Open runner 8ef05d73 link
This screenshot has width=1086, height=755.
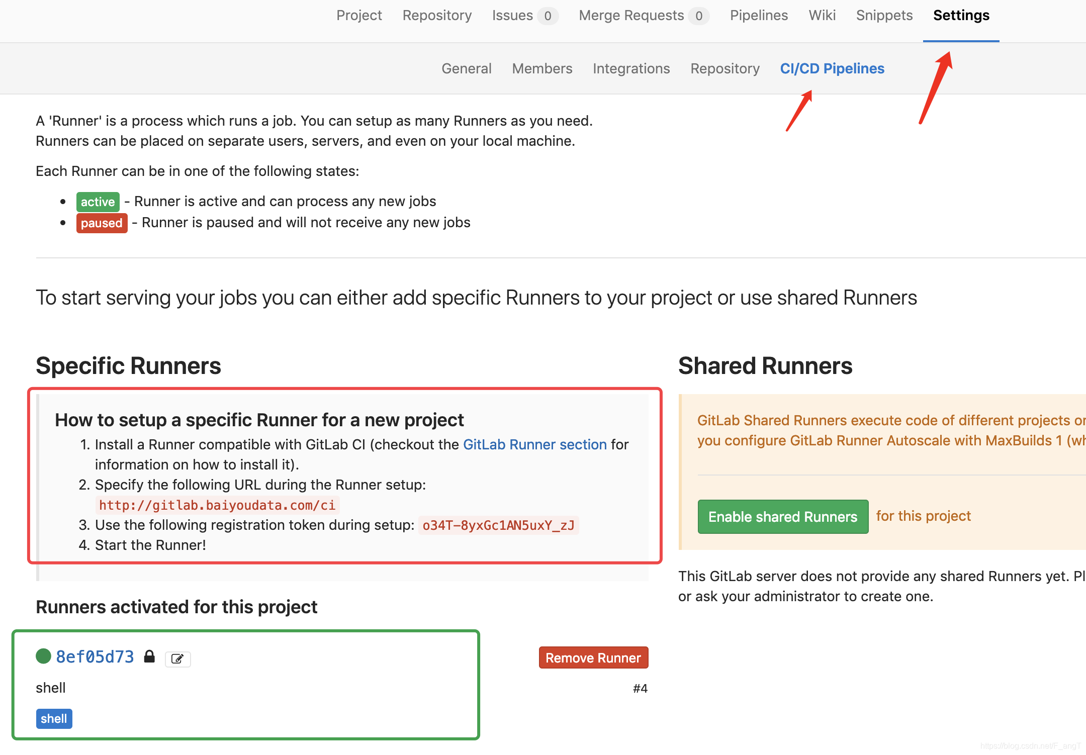[x=95, y=656]
